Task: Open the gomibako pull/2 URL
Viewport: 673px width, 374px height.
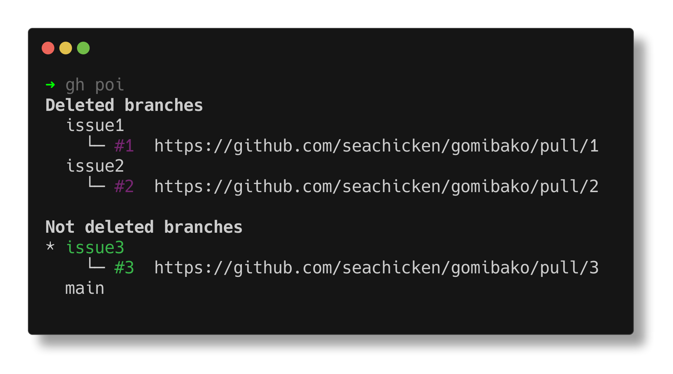Action: tap(376, 187)
